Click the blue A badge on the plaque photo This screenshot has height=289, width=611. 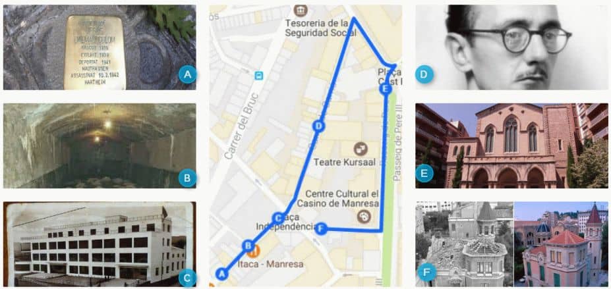point(187,74)
